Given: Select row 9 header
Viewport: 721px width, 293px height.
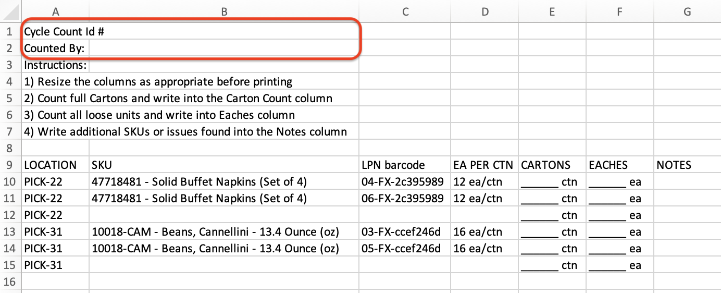Looking at the screenshot, I should pyautogui.click(x=11, y=165).
